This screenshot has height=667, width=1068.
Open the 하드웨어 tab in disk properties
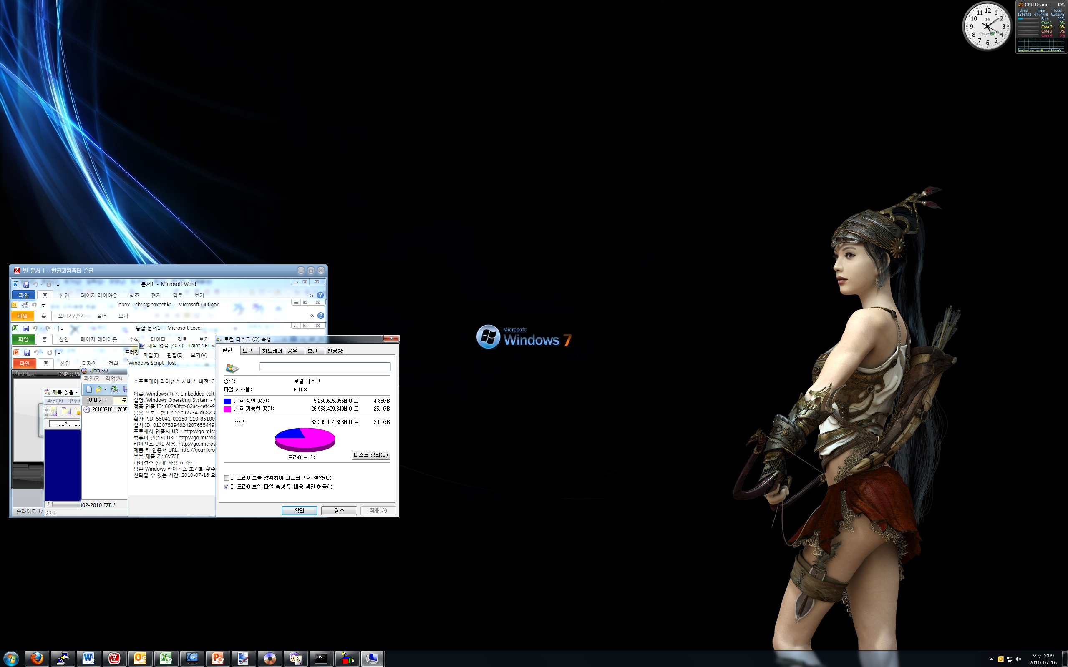[272, 351]
